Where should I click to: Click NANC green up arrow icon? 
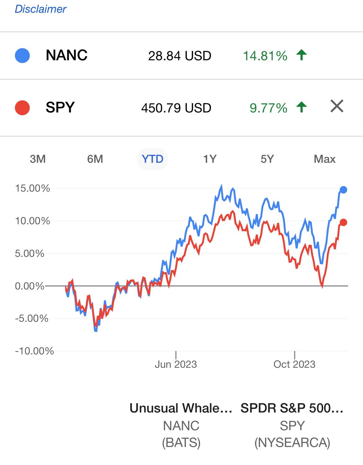pyautogui.click(x=301, y=55)
